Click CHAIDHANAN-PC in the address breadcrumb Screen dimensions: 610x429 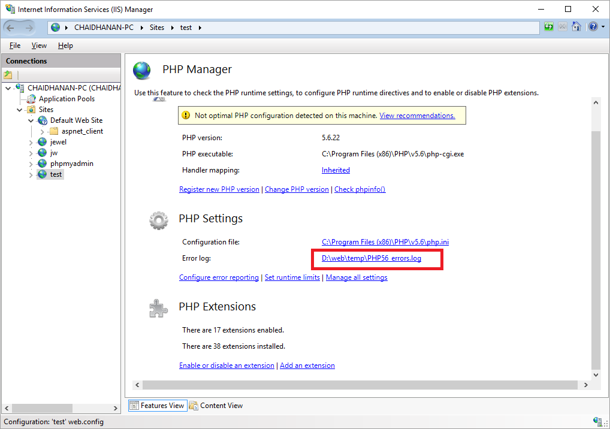104,28
